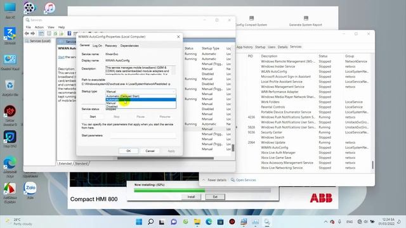Click the Start parameters input field
Viewport: 406px width, 228px height.
tap(143, 136)
